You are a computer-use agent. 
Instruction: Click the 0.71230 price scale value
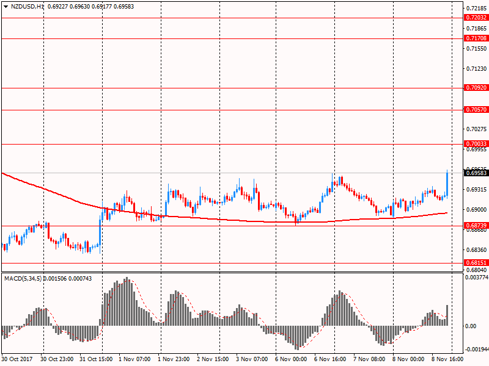pos(477,69)
